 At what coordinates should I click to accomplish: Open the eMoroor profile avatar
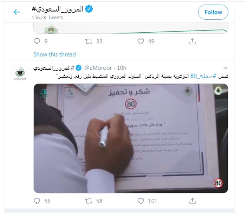(x=20, y=73)
